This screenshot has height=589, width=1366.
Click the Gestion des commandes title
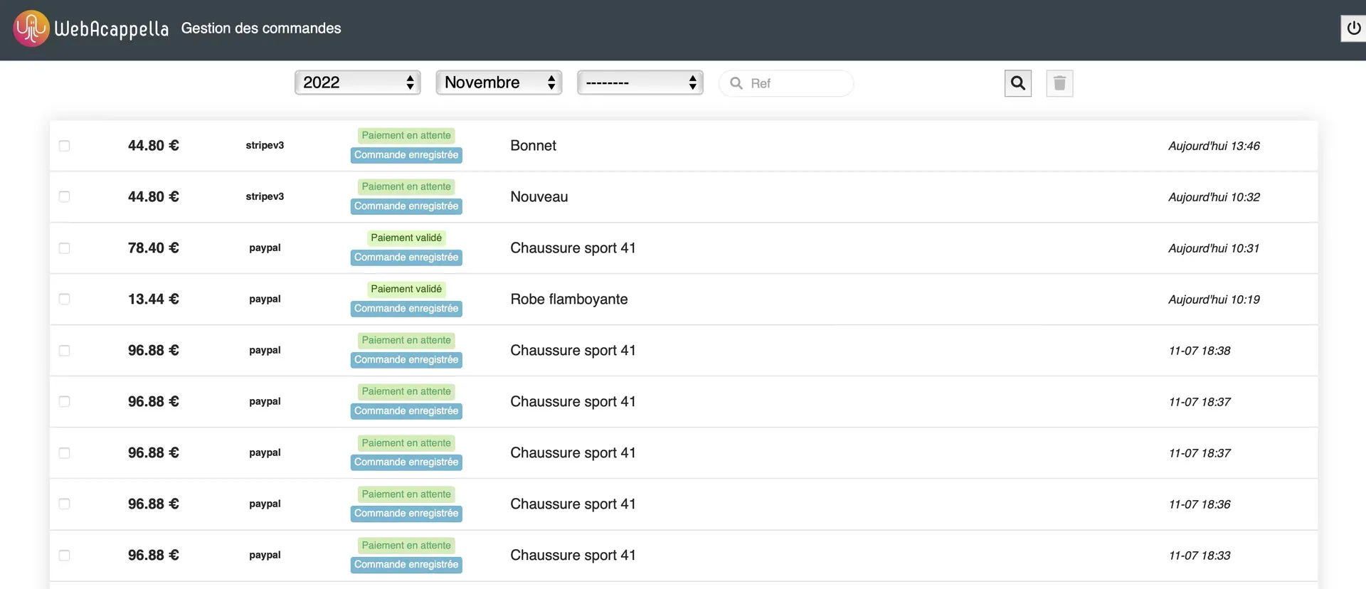(x=260, y=28)
